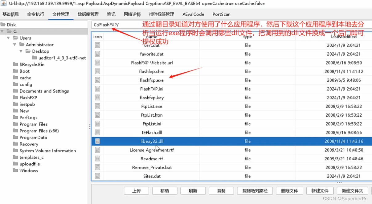Click the 移动 move button

pyautogui.click(x=165, y=191)
